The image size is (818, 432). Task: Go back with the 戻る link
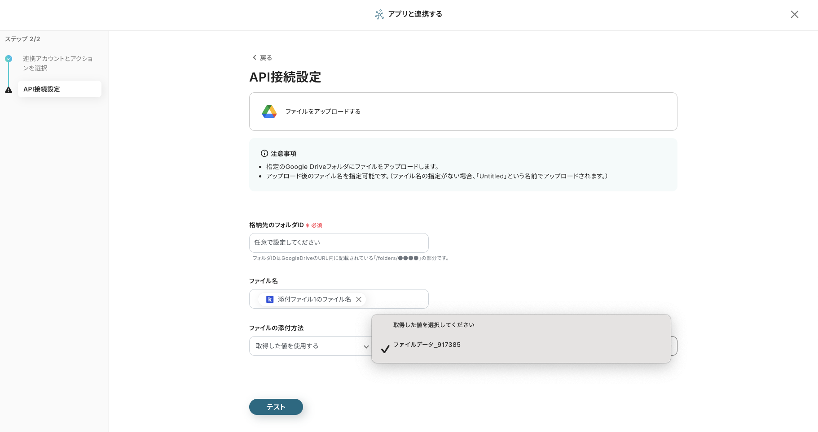coord(262,58)
